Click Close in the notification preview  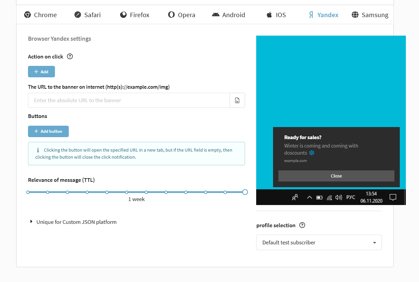[x=336, y=176]
